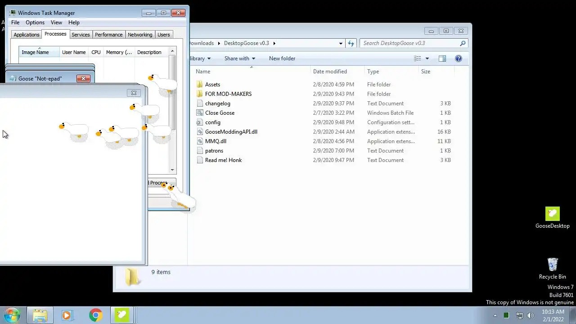
Task: Click the process list scrollbar up arrow
Action: 172,51
